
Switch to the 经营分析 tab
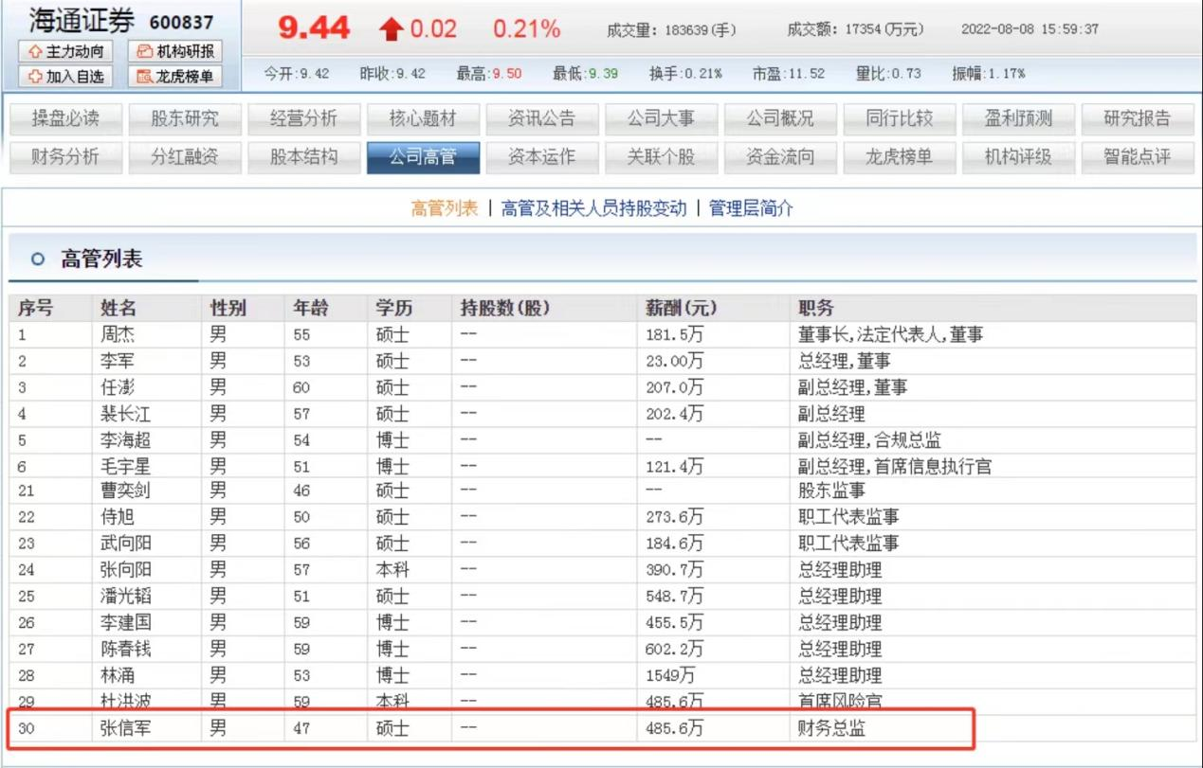tap(303, 118)
